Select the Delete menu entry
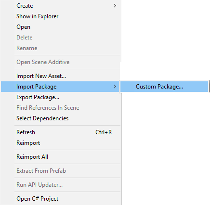 [x=61, y=38]
